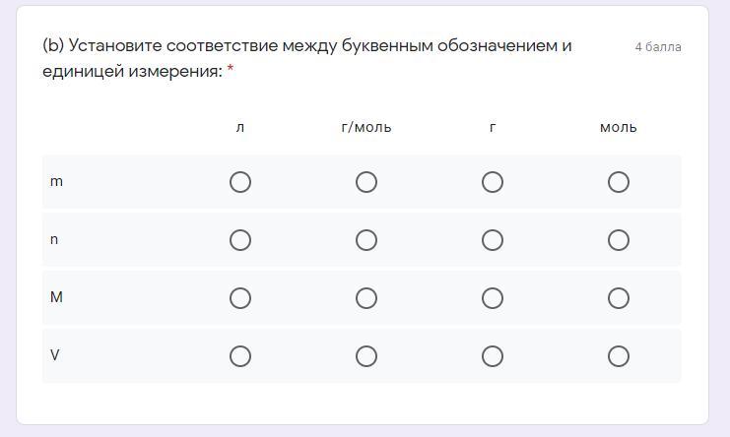730x437 pixels.
Task: Select 'моль' for row m
Action: click(619, 182)
